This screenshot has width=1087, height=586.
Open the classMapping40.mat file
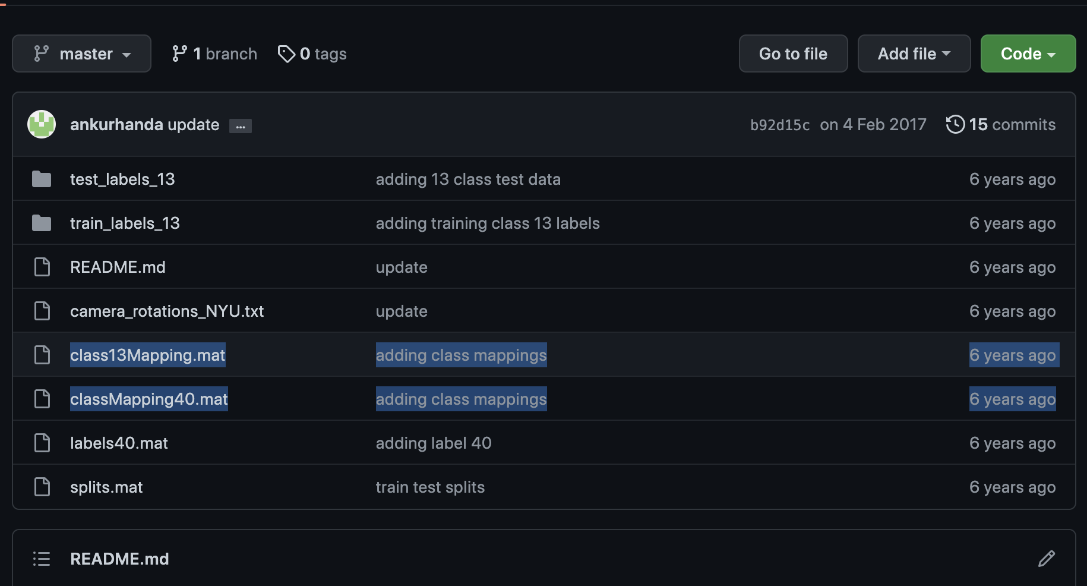point(148,399)
